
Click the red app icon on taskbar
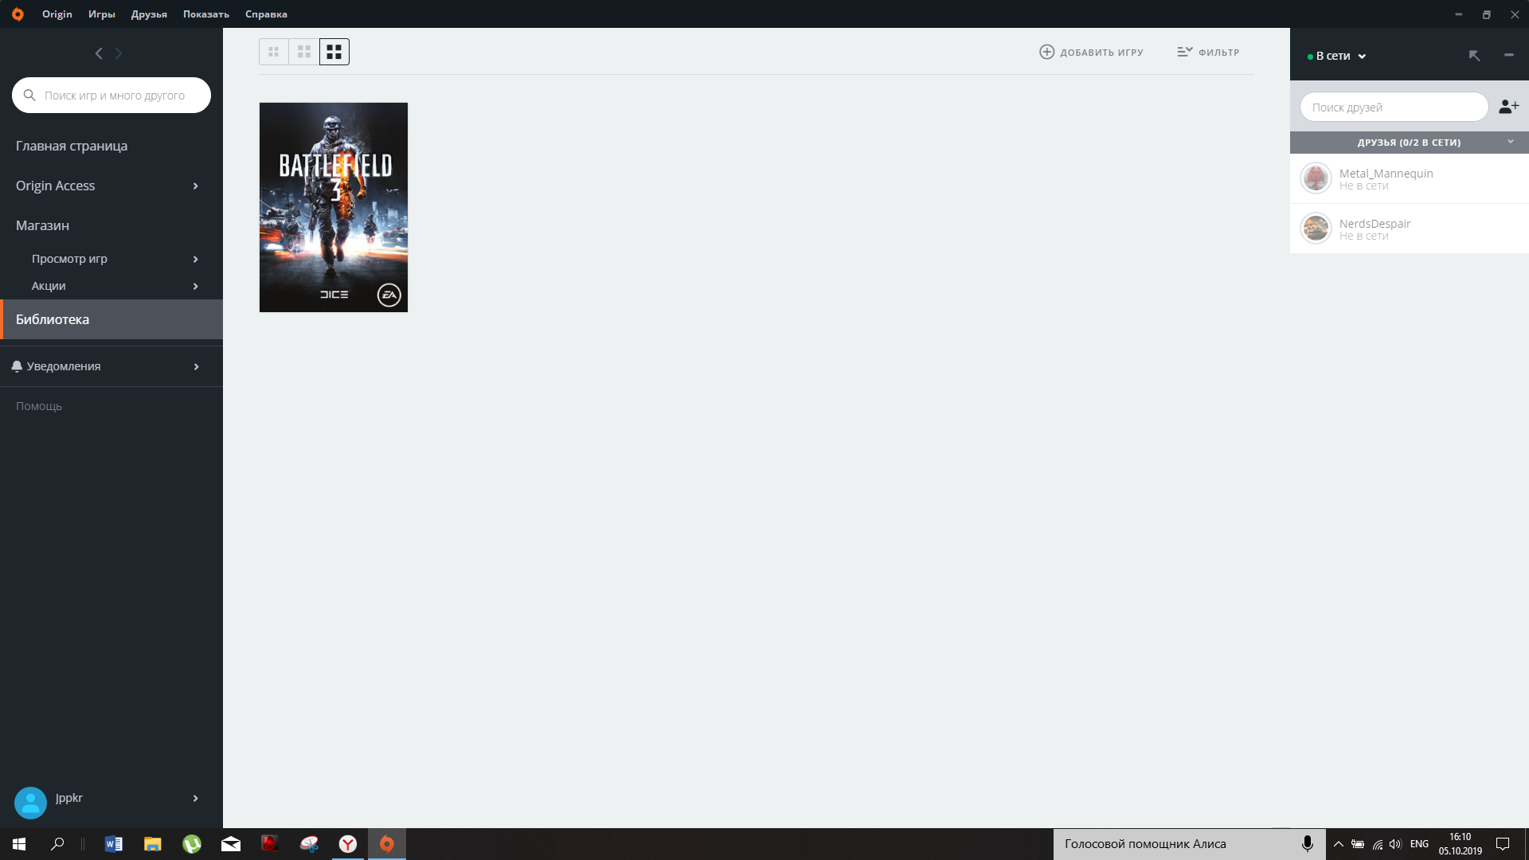coord(270,844)
